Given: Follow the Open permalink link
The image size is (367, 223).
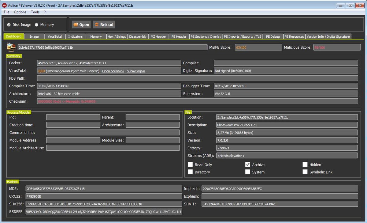Looking at the screenshot, I should (113, 71).
